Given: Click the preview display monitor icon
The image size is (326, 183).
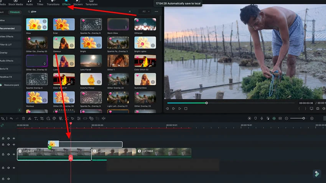Looking at the screenshot, I should pyautogui.click(x=311, y=108).
